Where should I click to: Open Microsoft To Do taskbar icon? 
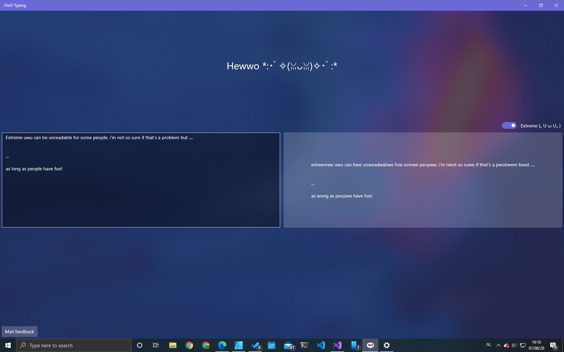[x=255, y=345]
